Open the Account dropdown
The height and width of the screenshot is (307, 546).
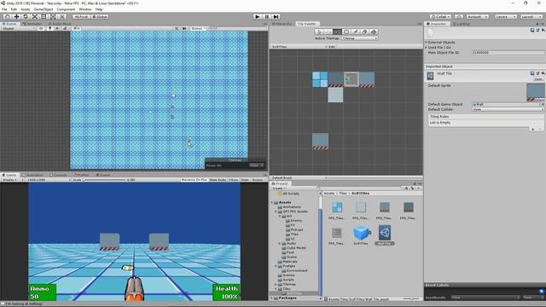[478, 17]
